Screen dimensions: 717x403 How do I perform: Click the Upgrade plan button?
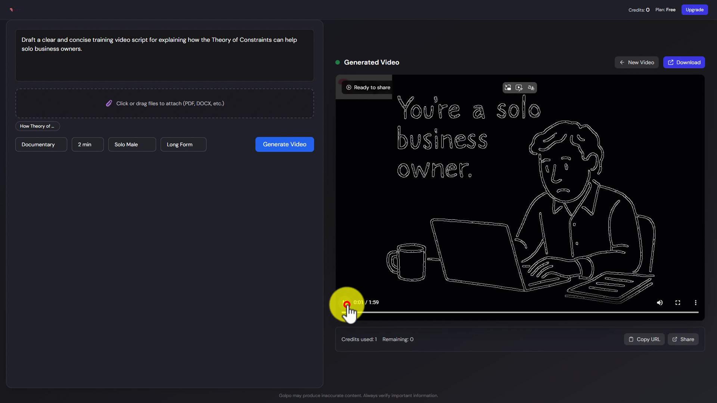tap(694, 10)
